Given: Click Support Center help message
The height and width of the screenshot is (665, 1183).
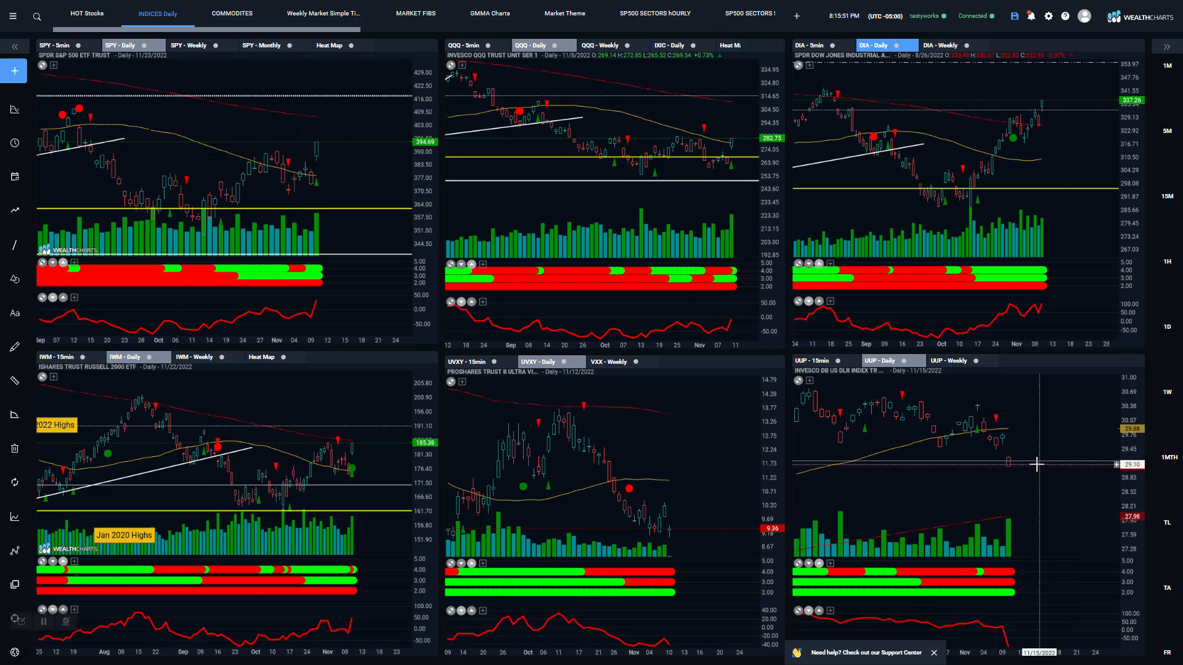Looking at the screenshot, I should (866, 653).
